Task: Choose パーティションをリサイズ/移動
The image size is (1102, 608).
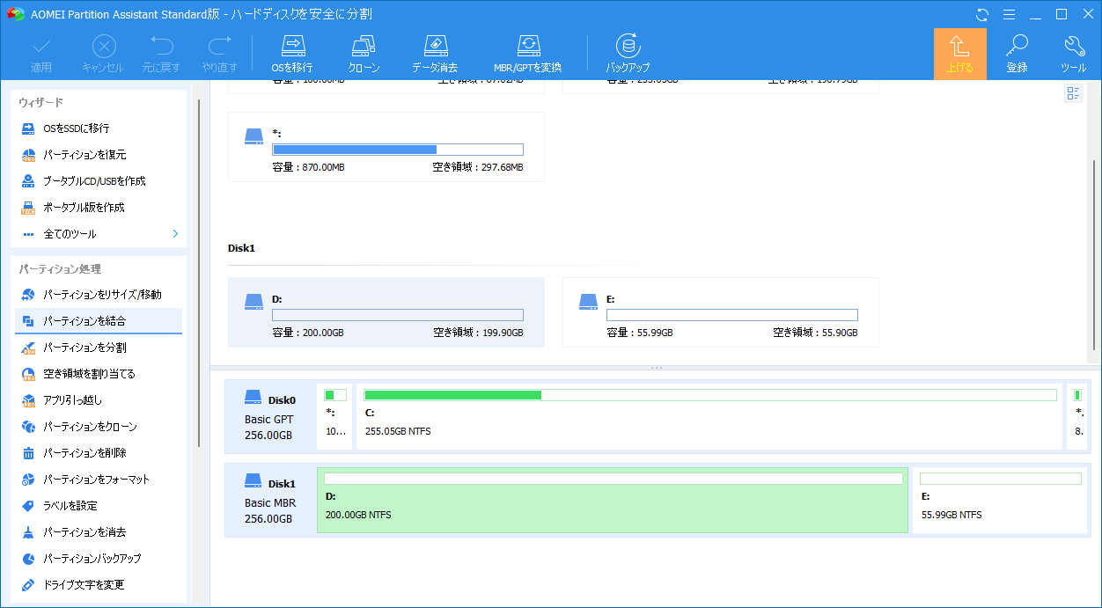Action: pos(99,295)
